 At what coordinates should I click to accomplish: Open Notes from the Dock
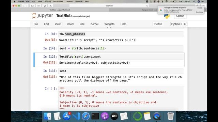147,116
